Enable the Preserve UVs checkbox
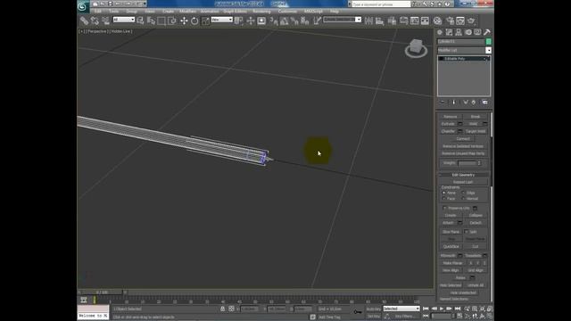Image resolution: width=571 pixels, height=321 pixels. [x=444, y=208]
